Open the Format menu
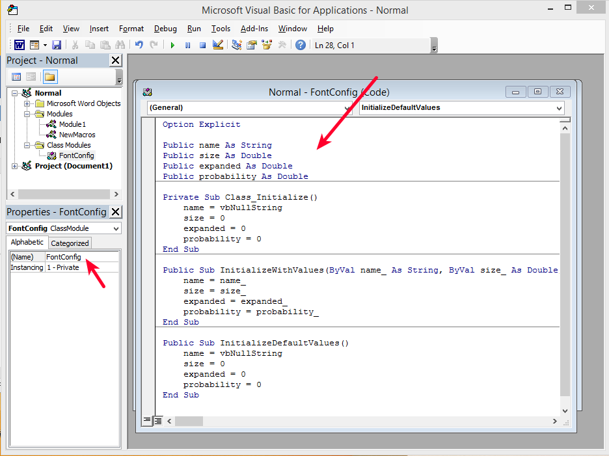This screenshot has width=609, height=456. pyautogui.click(x=131, y=29)
